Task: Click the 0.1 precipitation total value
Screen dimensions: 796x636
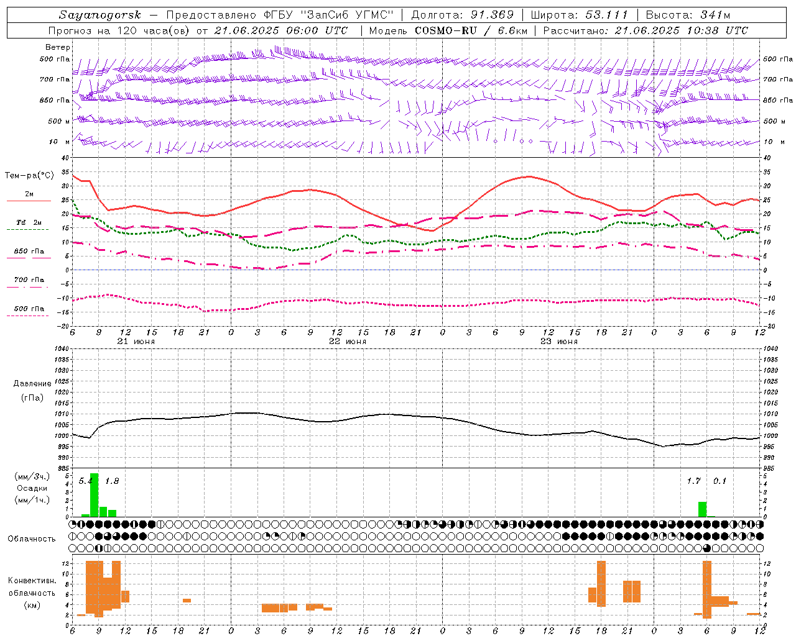Action: point(720,481)
